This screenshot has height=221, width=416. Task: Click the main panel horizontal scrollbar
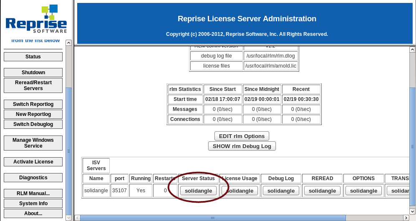tap(213, 218)
